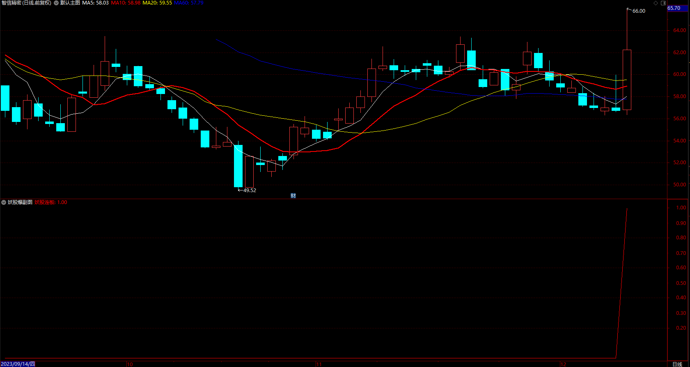Click the 2023/09/14/四 date label

tap(18, 364)
